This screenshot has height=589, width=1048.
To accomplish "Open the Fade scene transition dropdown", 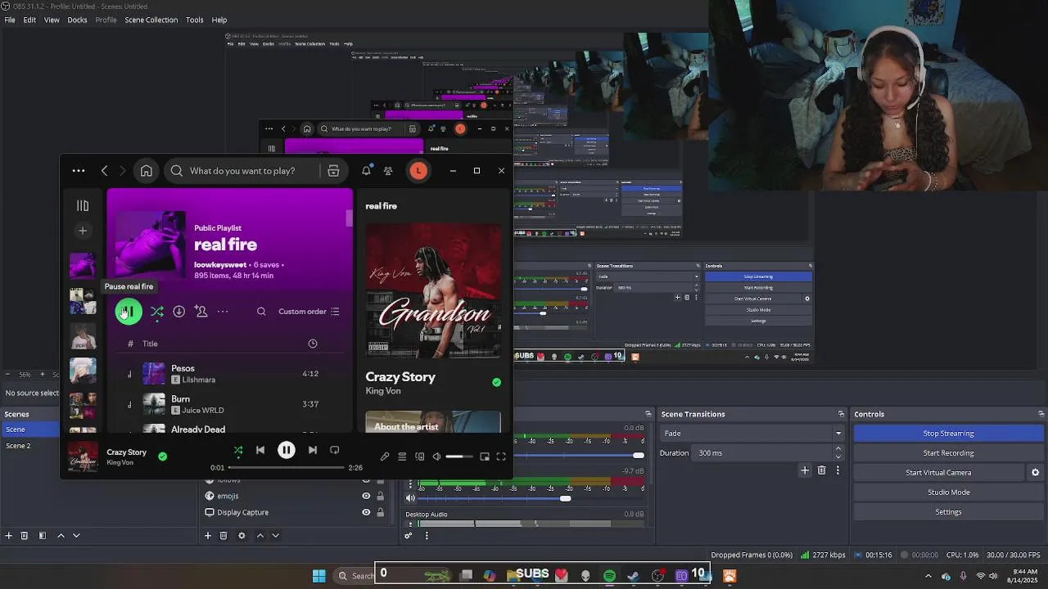I will (752, 434).
